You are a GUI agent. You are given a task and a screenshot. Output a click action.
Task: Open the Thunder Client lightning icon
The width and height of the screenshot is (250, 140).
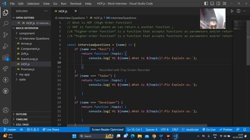[5, 80]
